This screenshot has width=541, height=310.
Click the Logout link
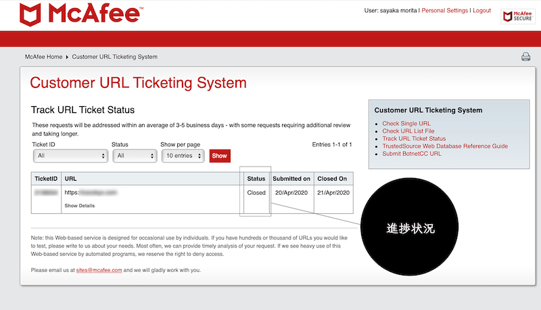tap(481, 11)
